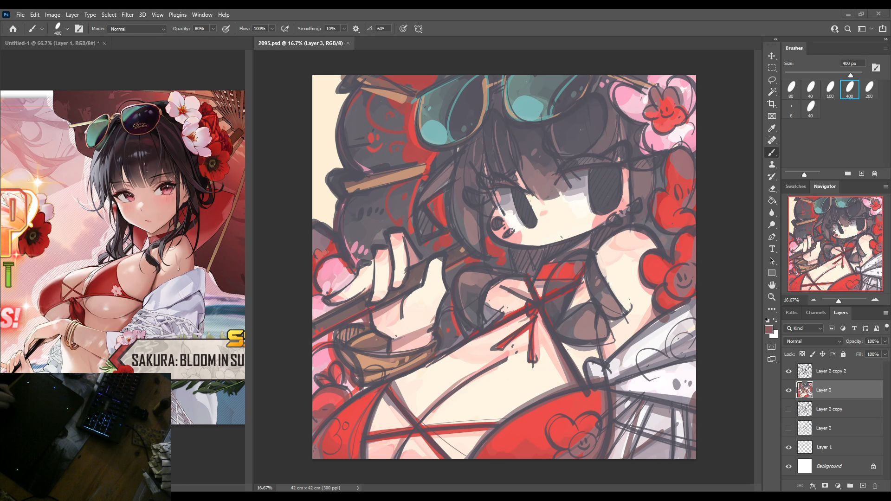The image size is (891, 501).
Task: Select the Zoom tool
Action: coord(772,297)
